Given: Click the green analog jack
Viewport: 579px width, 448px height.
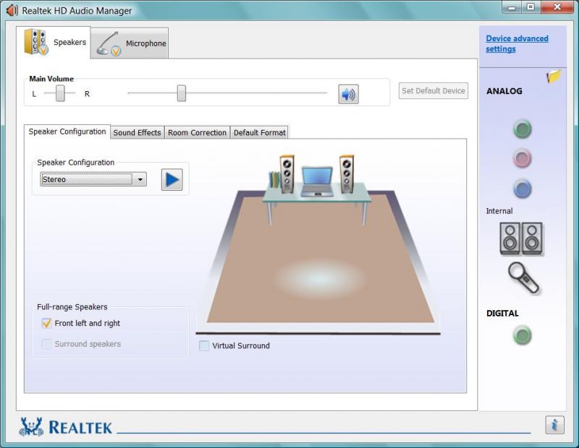Looking at the screenshot, I should pyautogui.click(x=522, y=129).
